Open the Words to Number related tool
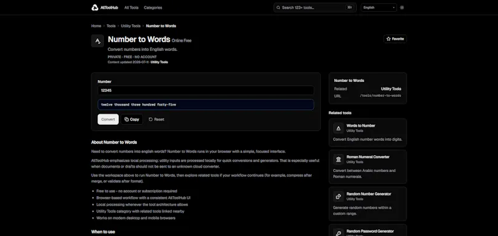Screen dimensions: 498x236 [x=368, y=132]
